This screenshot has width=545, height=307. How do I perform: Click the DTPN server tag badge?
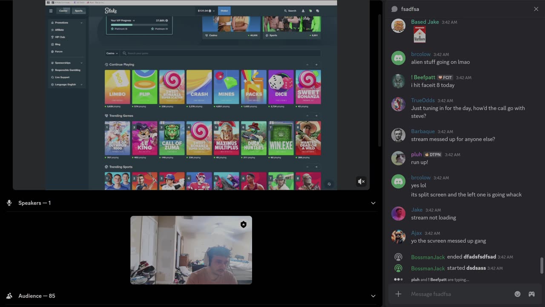tap(433, 154)
